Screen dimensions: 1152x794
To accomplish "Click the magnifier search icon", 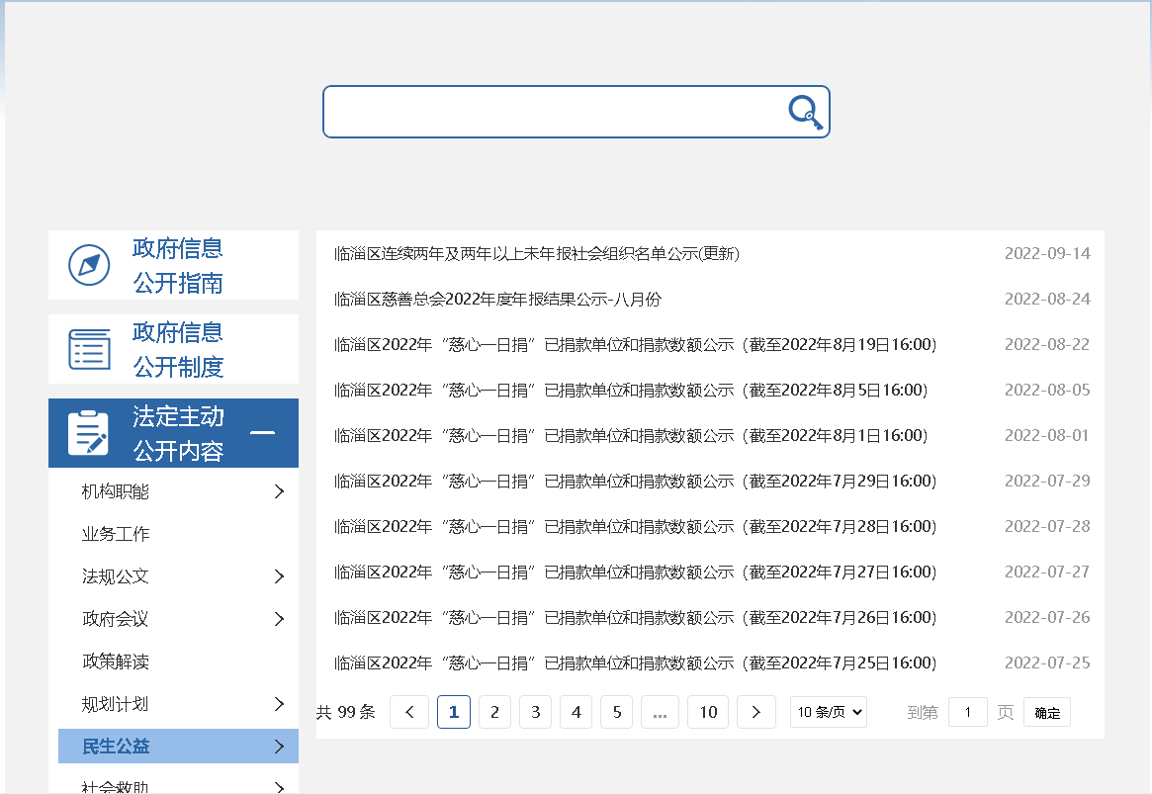I will coord(805,113).
